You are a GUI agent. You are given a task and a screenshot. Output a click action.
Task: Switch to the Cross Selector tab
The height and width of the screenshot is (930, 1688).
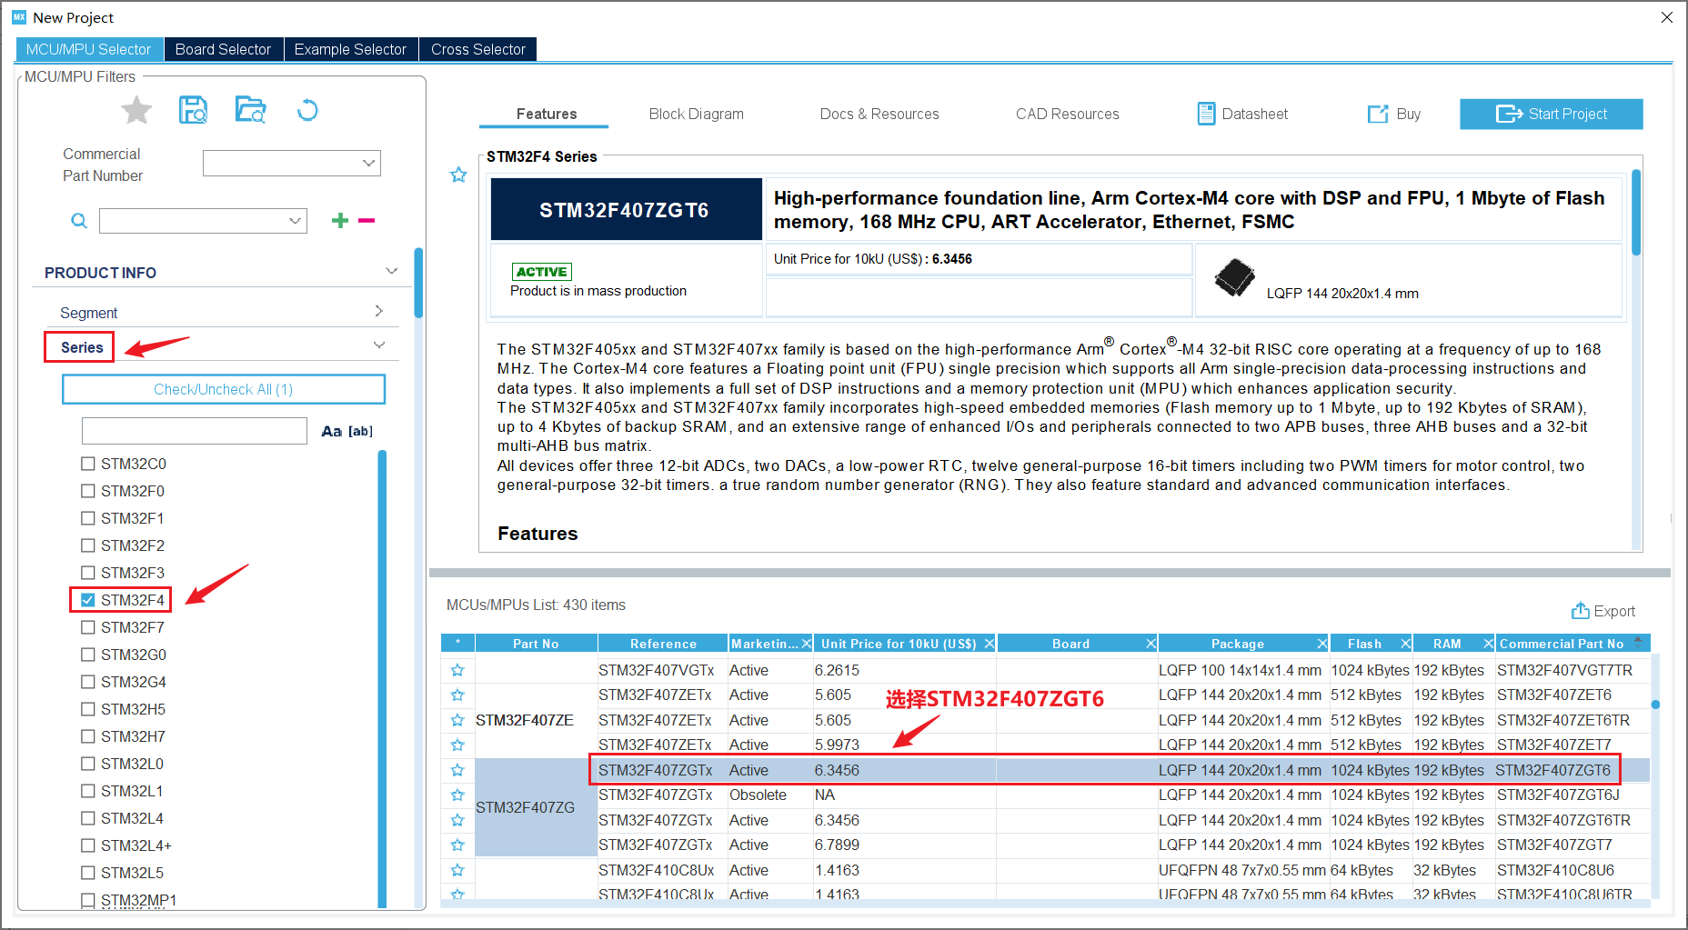(478, 49)
